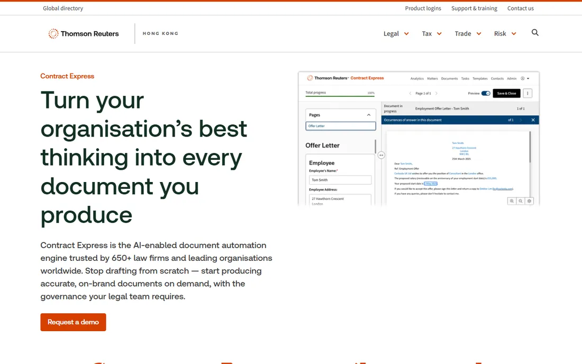Open Tasks tab in product screenshot
The height and width of the screenshot is (364, 582).
465,79
